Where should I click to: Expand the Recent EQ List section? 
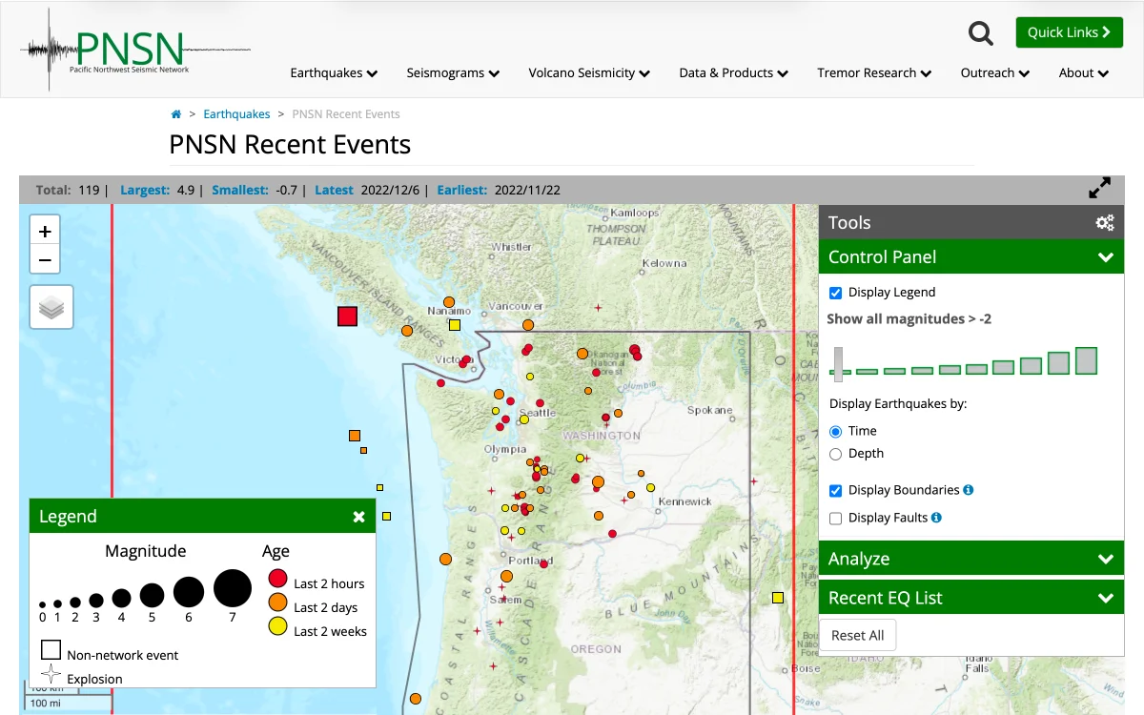point(971,598)
